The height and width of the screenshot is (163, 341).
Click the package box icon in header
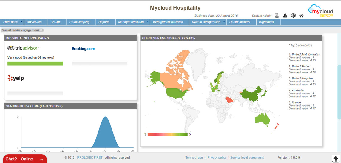pos(293,16)
